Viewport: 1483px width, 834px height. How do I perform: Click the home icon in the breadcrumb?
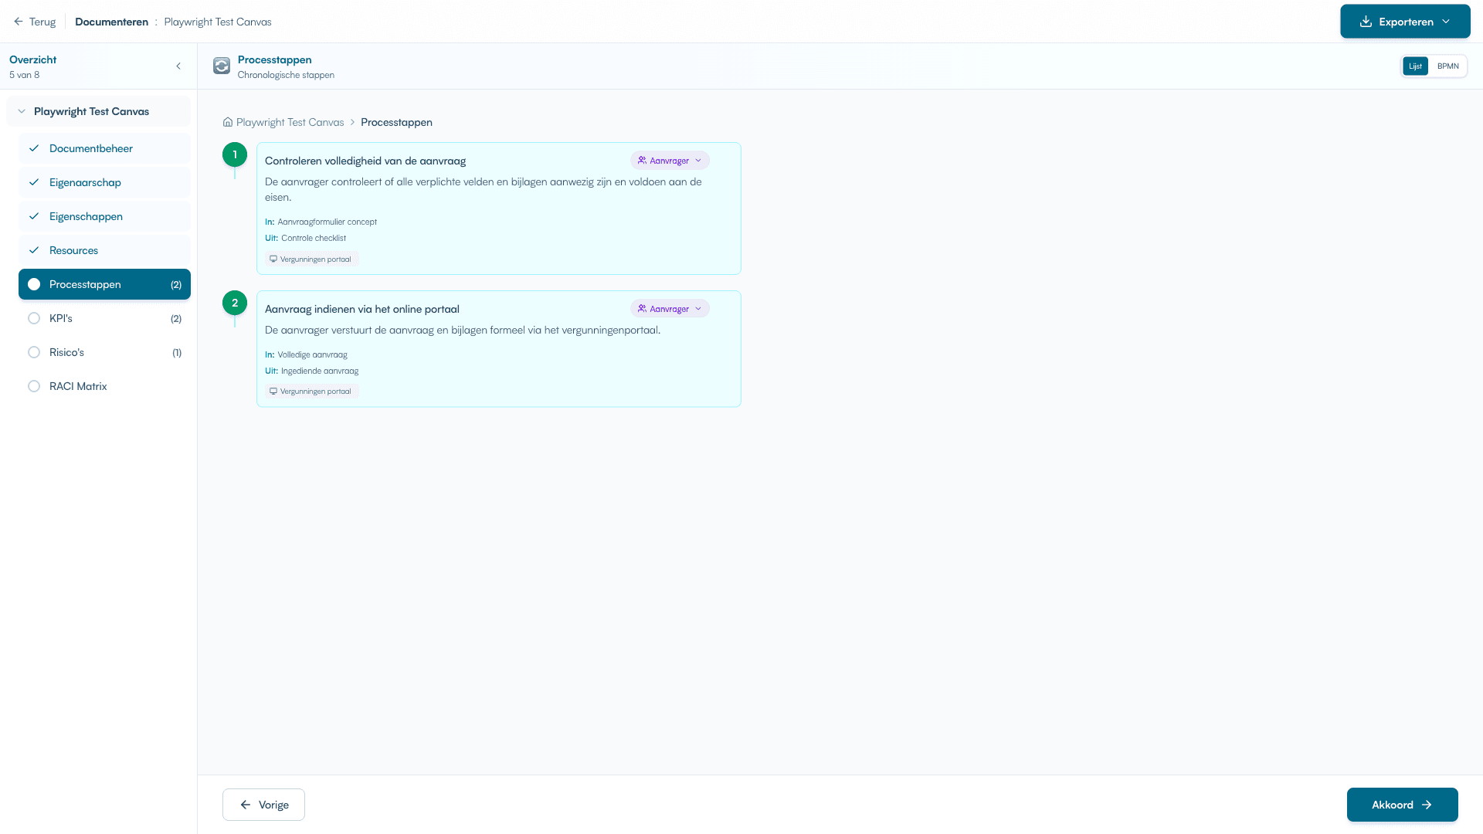pos(227,122)
